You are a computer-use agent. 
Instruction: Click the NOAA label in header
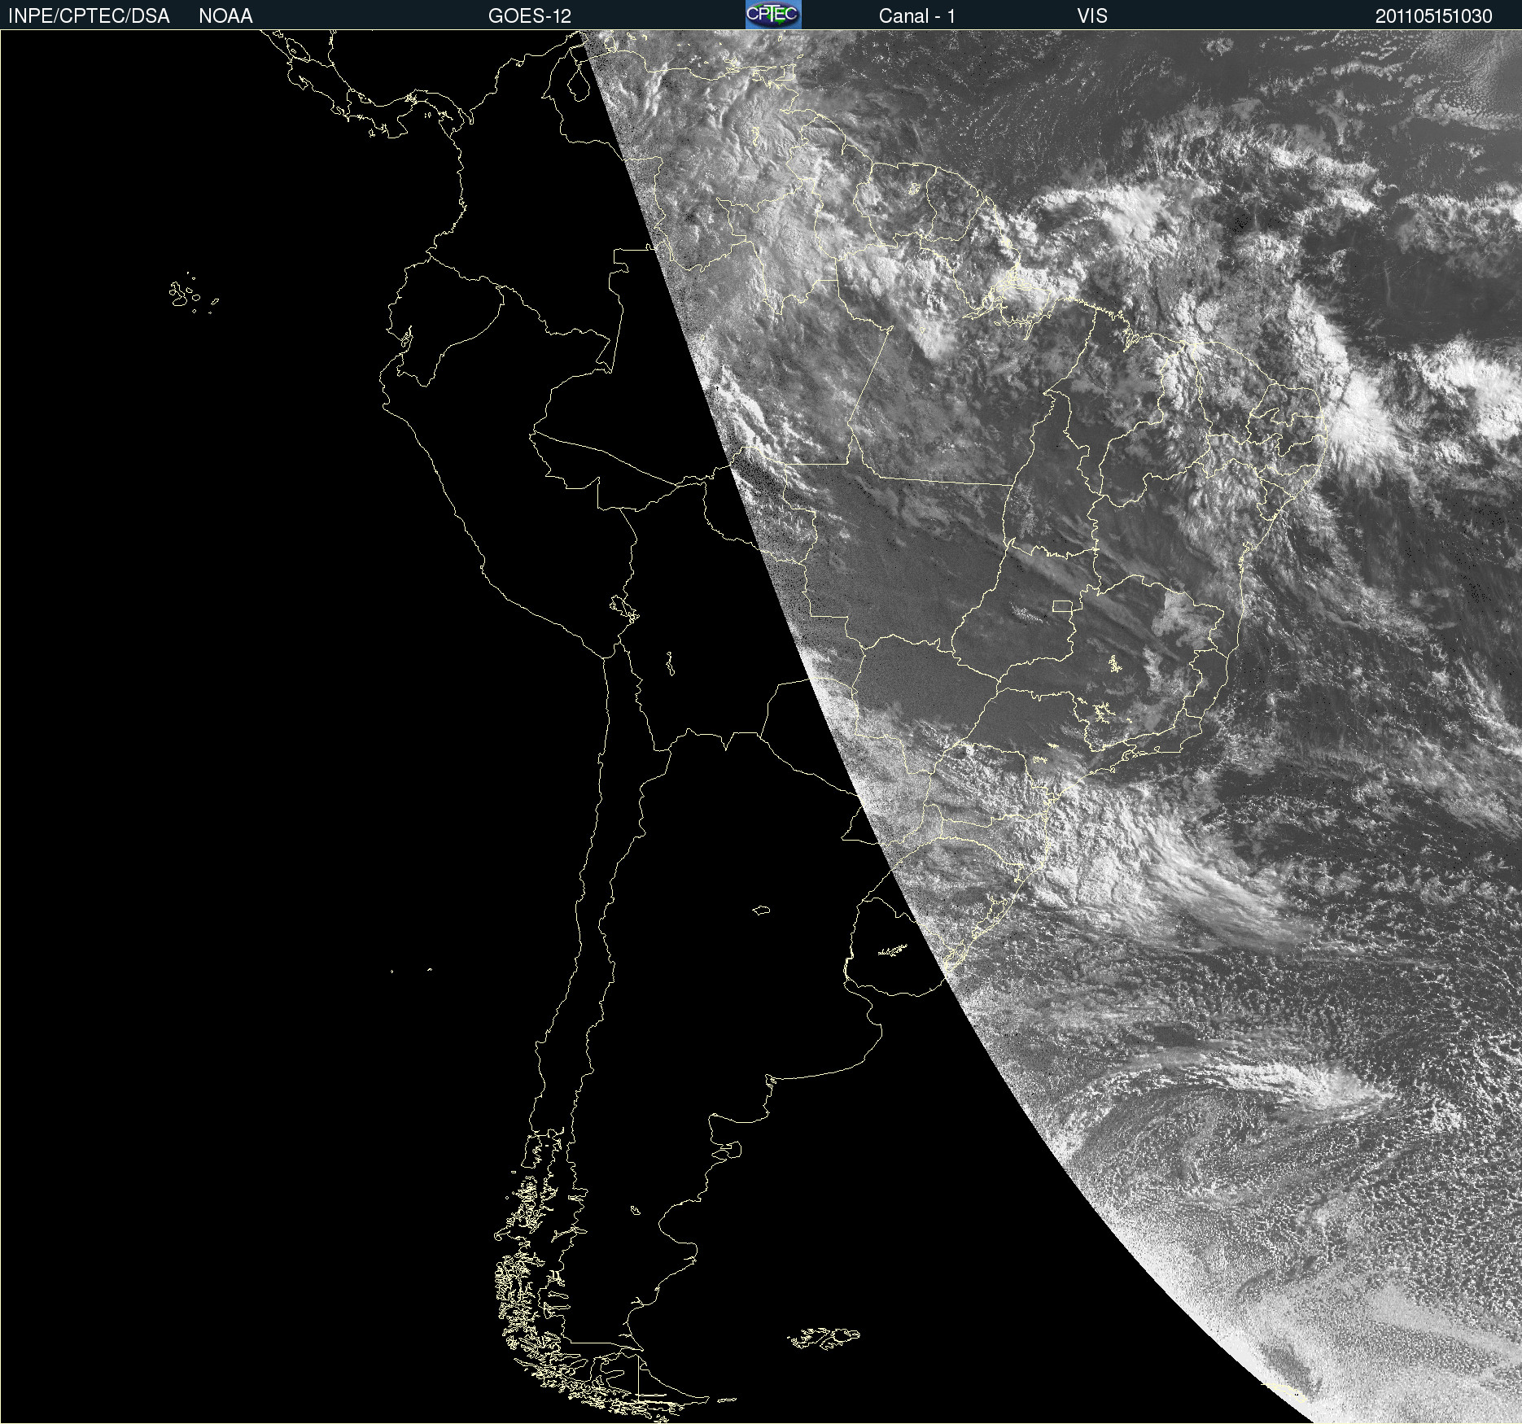point(225,16)
